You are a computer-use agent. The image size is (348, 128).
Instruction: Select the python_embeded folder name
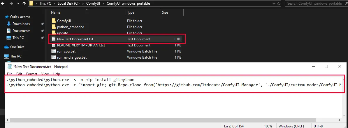point(71,27)
